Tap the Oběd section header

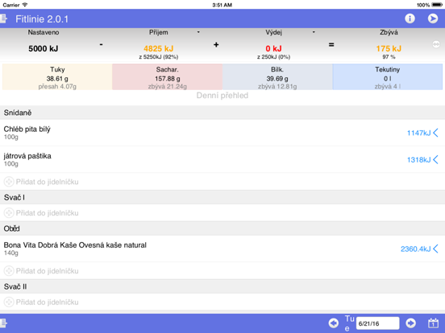(222, 228)
